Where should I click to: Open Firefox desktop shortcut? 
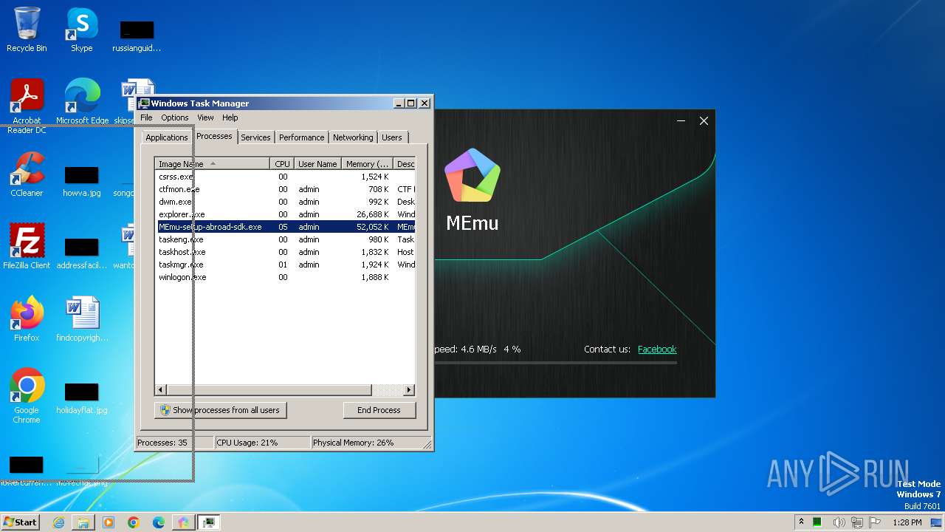coord(27,319)
